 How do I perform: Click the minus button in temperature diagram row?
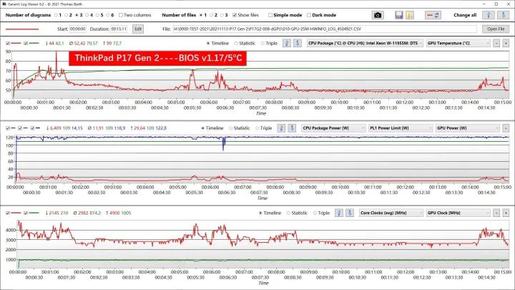pos(496,44)
